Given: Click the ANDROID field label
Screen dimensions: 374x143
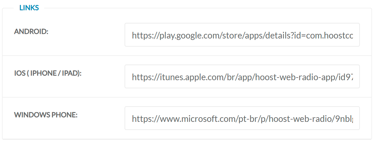Looking at the screenshot, I should 31,32.
